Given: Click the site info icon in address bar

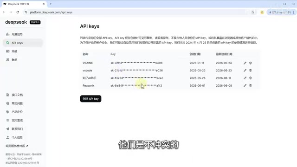Looking at the screenshot, I should (26, 13).
